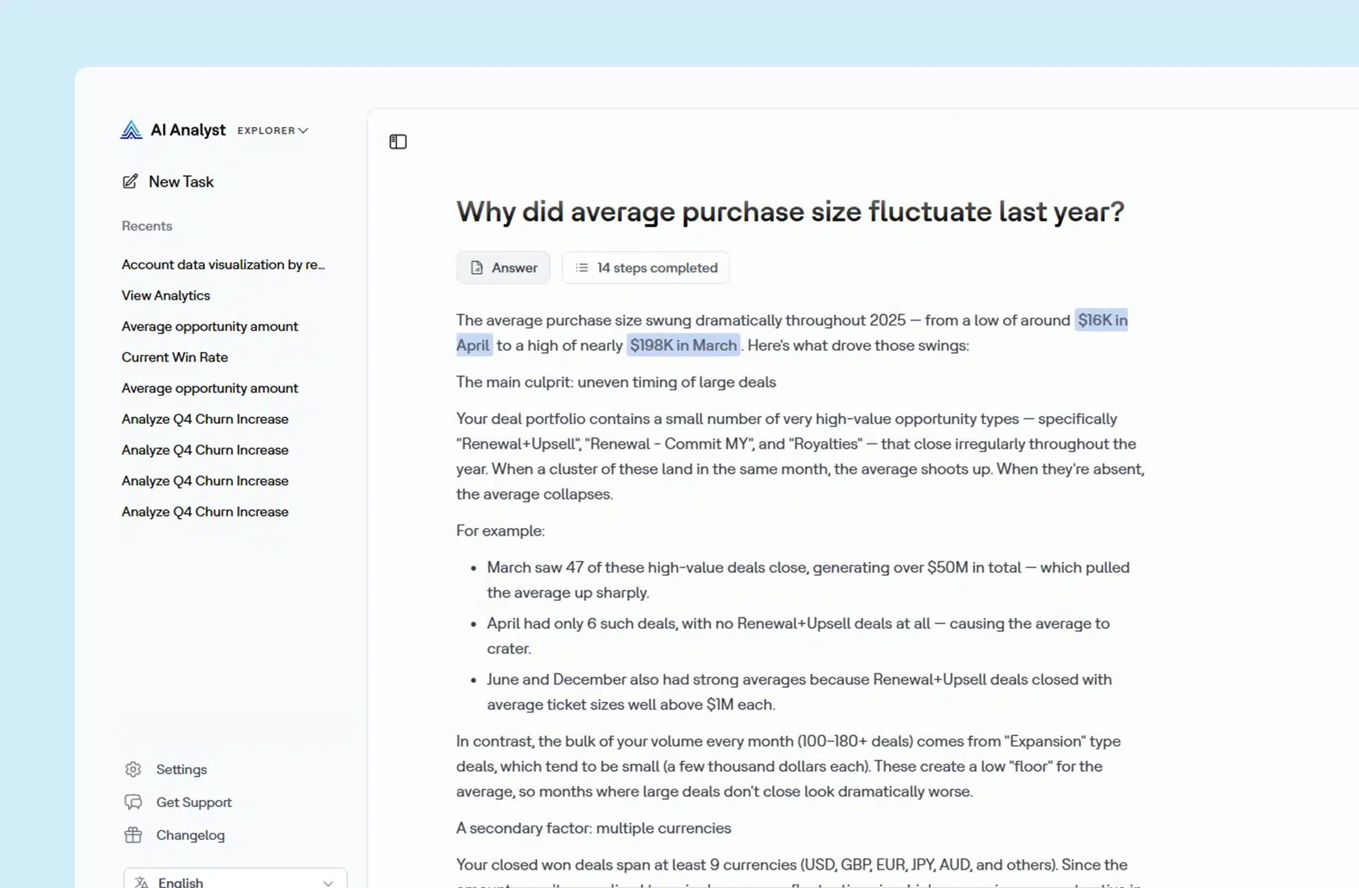1359x888 pixels.
Task: Toggle the sidebar panel icon
Action: click(x=398, y=142)
